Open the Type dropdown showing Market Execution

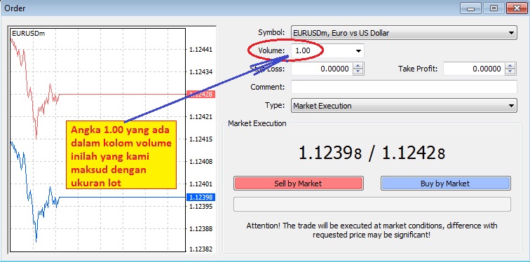tap(404, 106)
